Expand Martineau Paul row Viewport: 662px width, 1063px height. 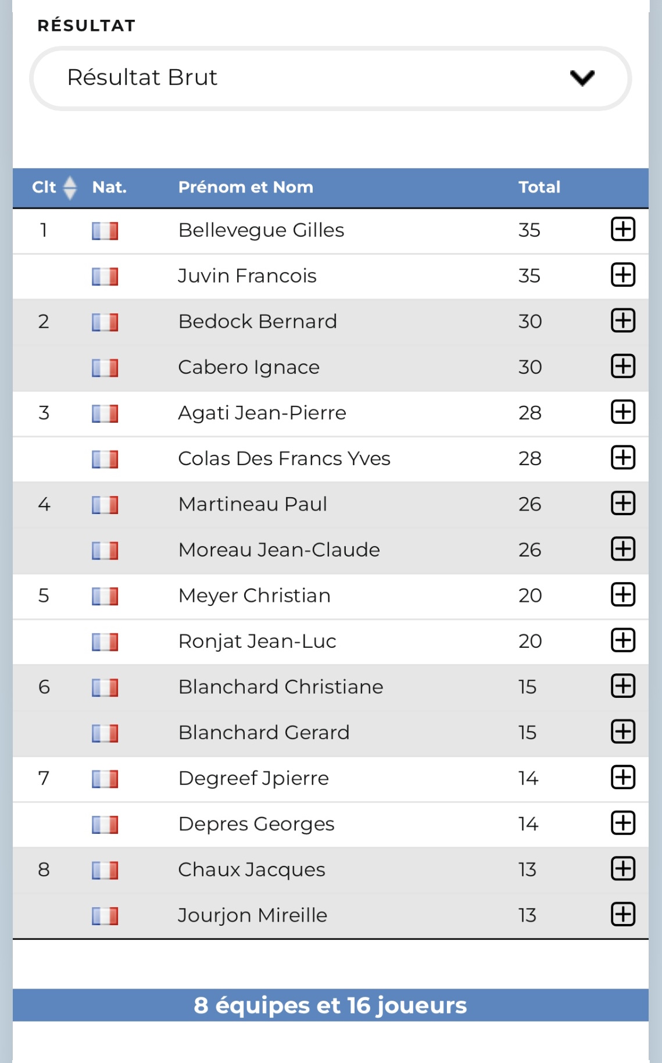[622, 504]
